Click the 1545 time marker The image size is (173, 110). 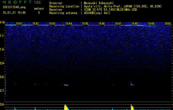[x=85, y=23]
